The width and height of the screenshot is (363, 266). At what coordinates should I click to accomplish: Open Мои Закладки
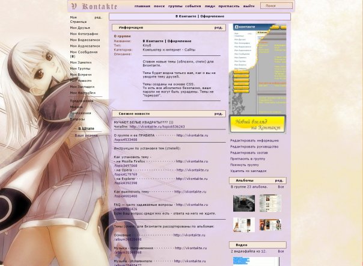tap(82, 87)
